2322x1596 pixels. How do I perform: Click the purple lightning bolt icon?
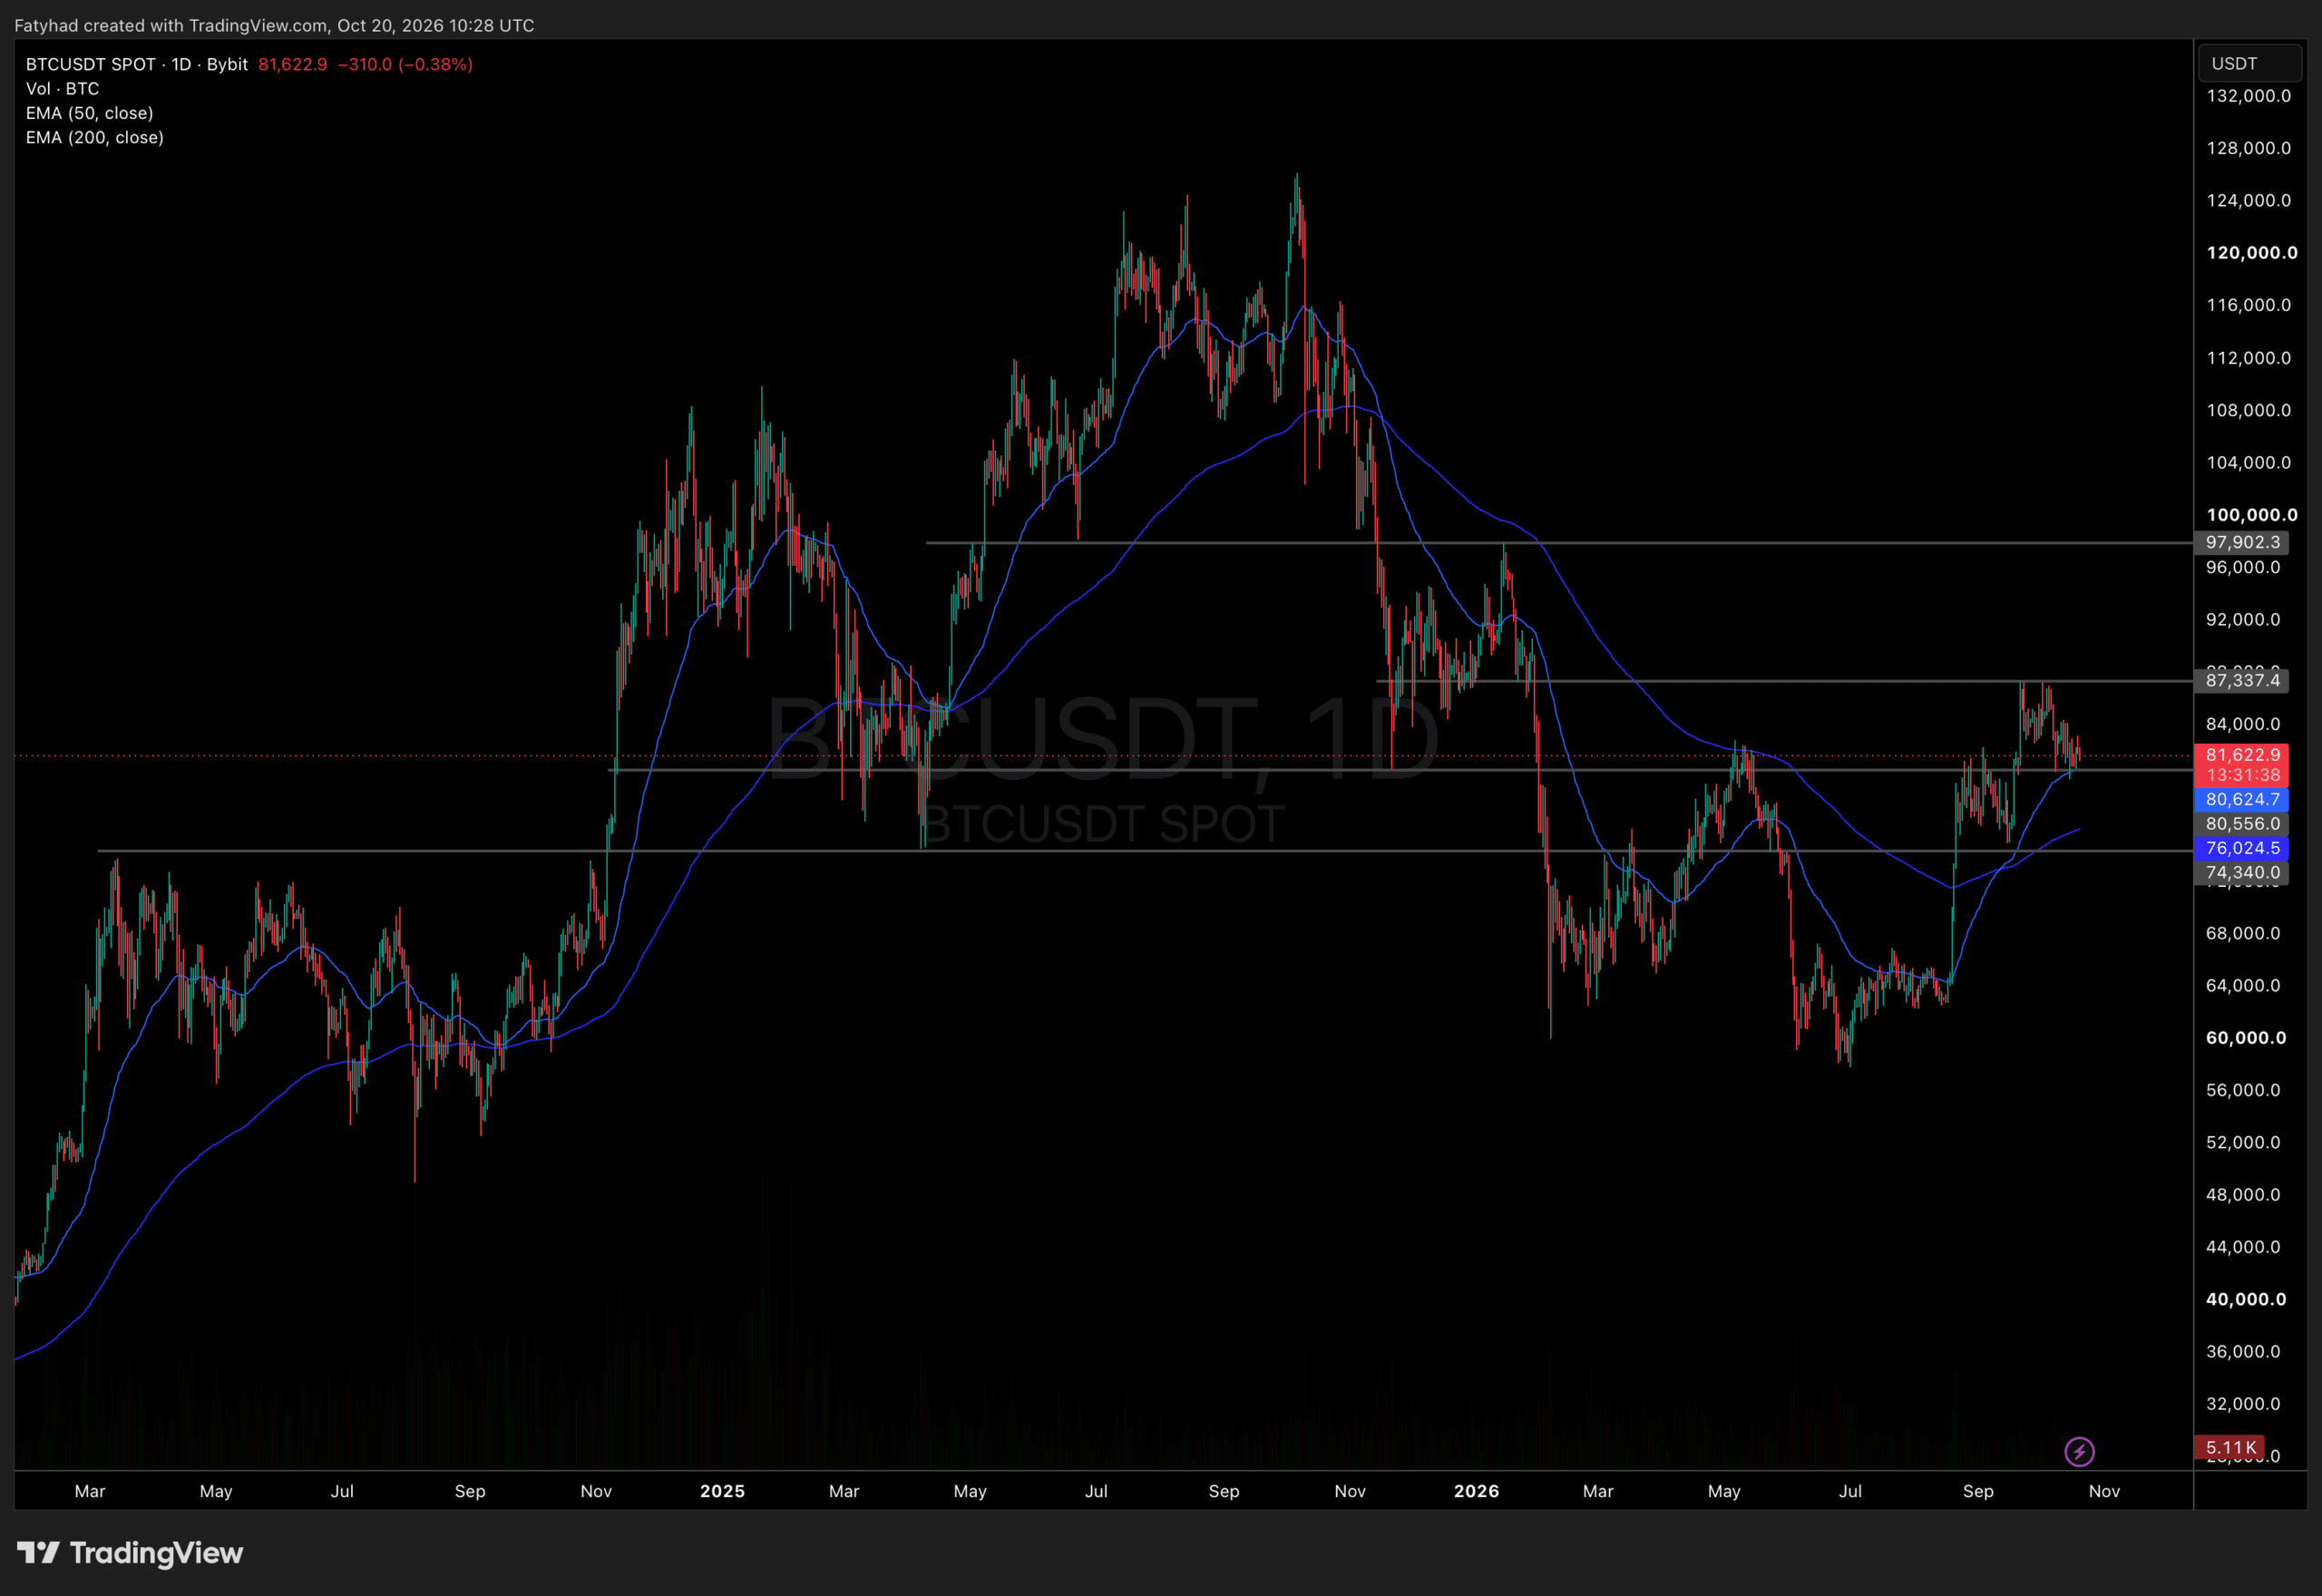coord(2079,1451)
